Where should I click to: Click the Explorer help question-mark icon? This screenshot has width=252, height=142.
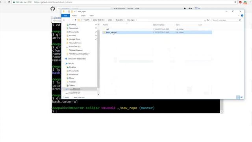242,16
